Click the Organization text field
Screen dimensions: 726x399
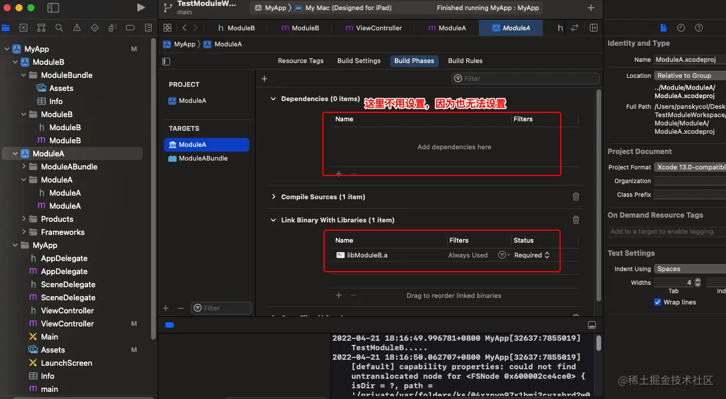(x=690, y=181)
